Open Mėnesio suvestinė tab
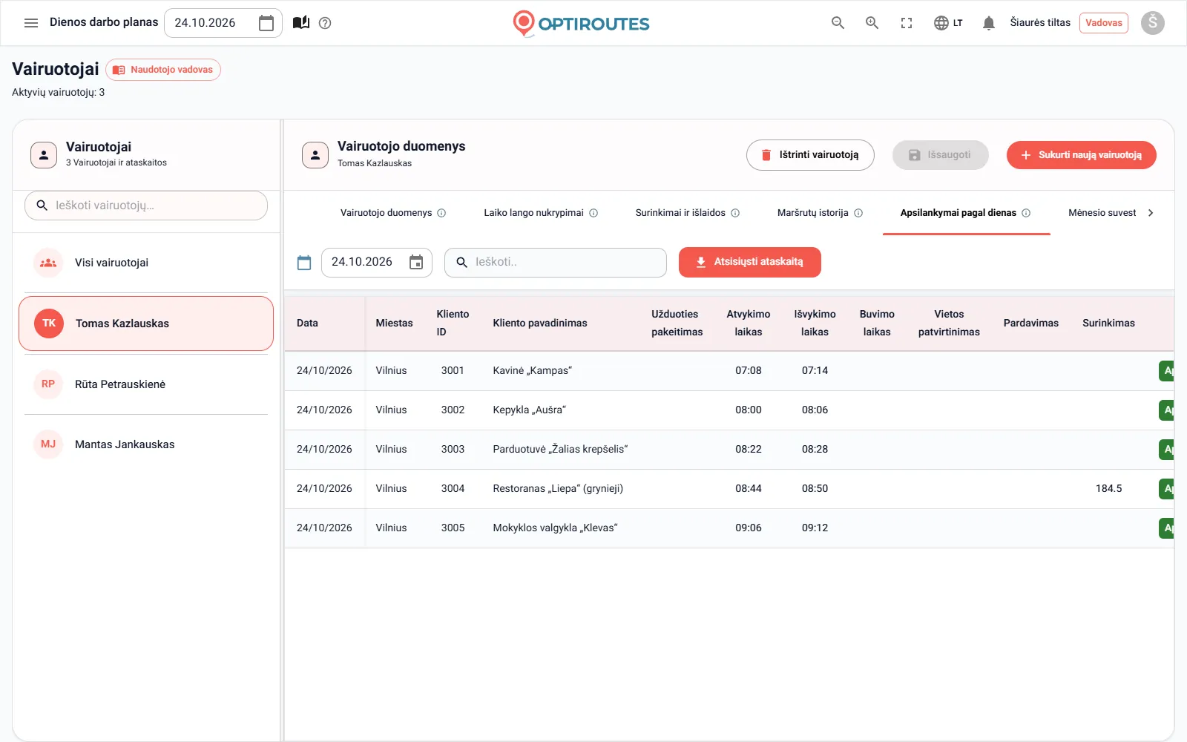The image size is (1187, 742). click(1102, 213)
